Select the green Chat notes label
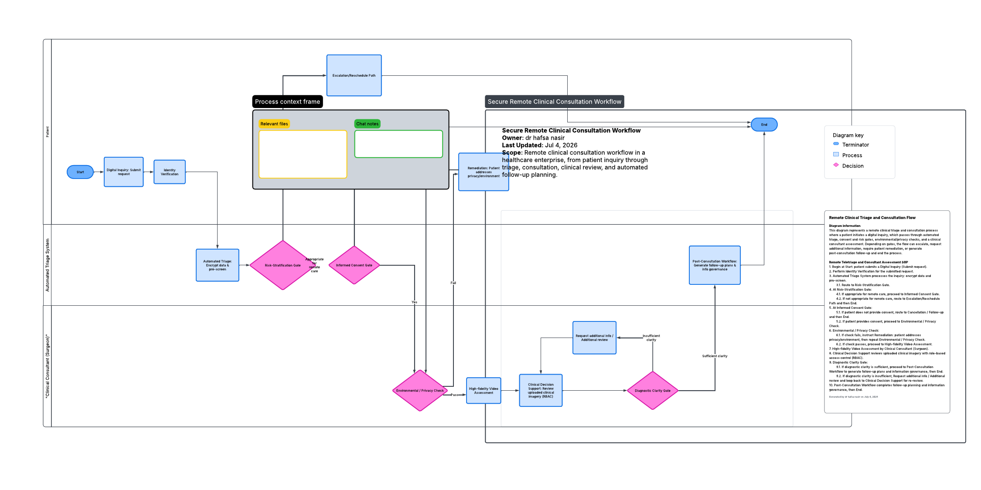 368,124
